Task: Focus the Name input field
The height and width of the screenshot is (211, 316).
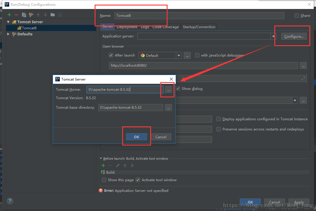Action: pyautogui.click(x=199, y=16)
